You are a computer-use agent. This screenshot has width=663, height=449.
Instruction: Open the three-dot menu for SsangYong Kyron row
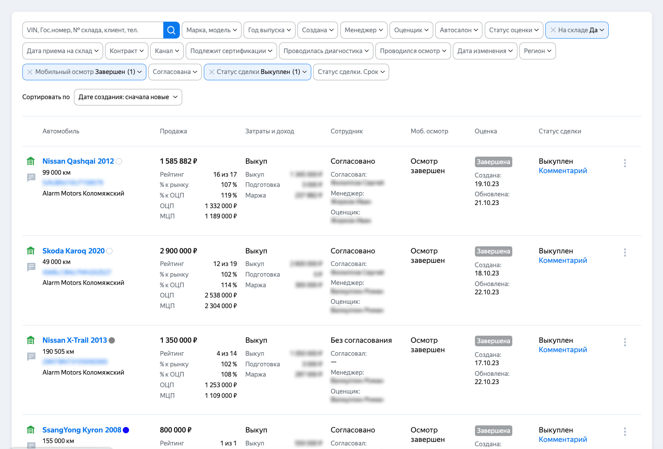[625, 432]
